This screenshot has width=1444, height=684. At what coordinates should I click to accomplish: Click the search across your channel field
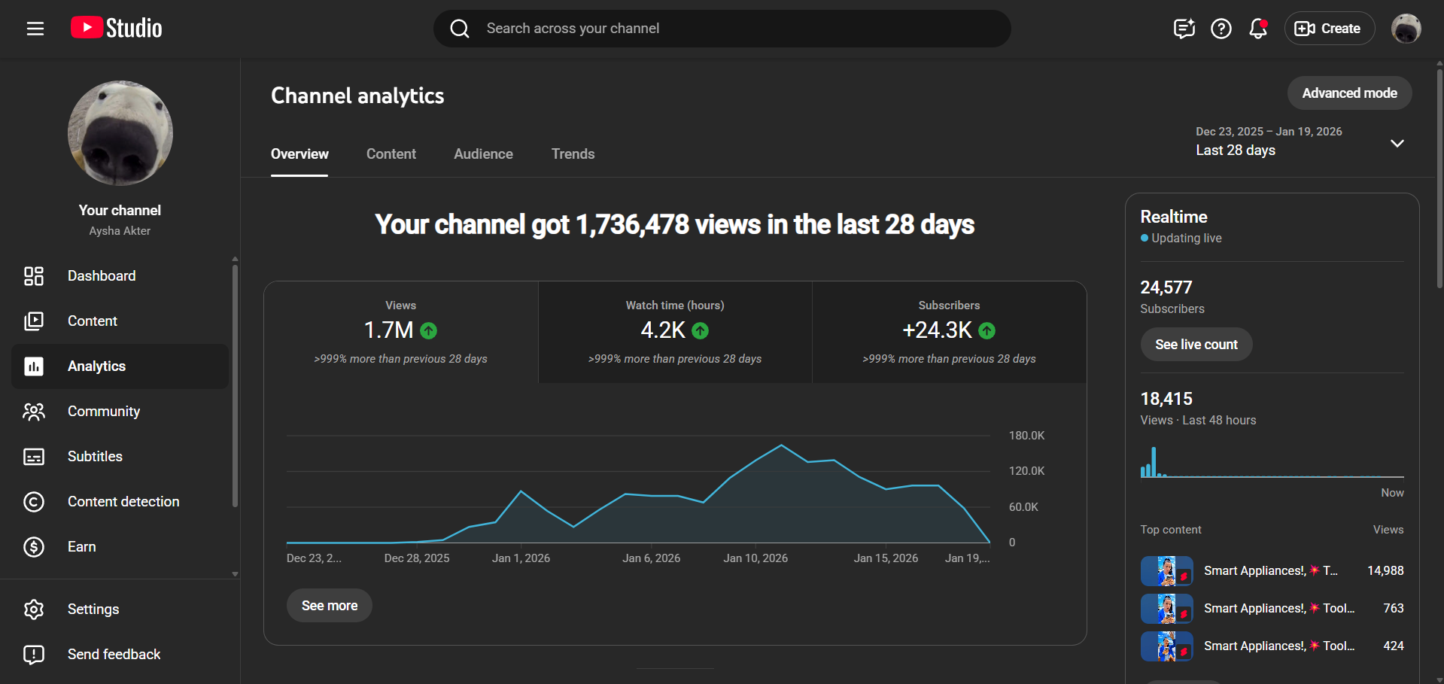(x=722, y=29)
